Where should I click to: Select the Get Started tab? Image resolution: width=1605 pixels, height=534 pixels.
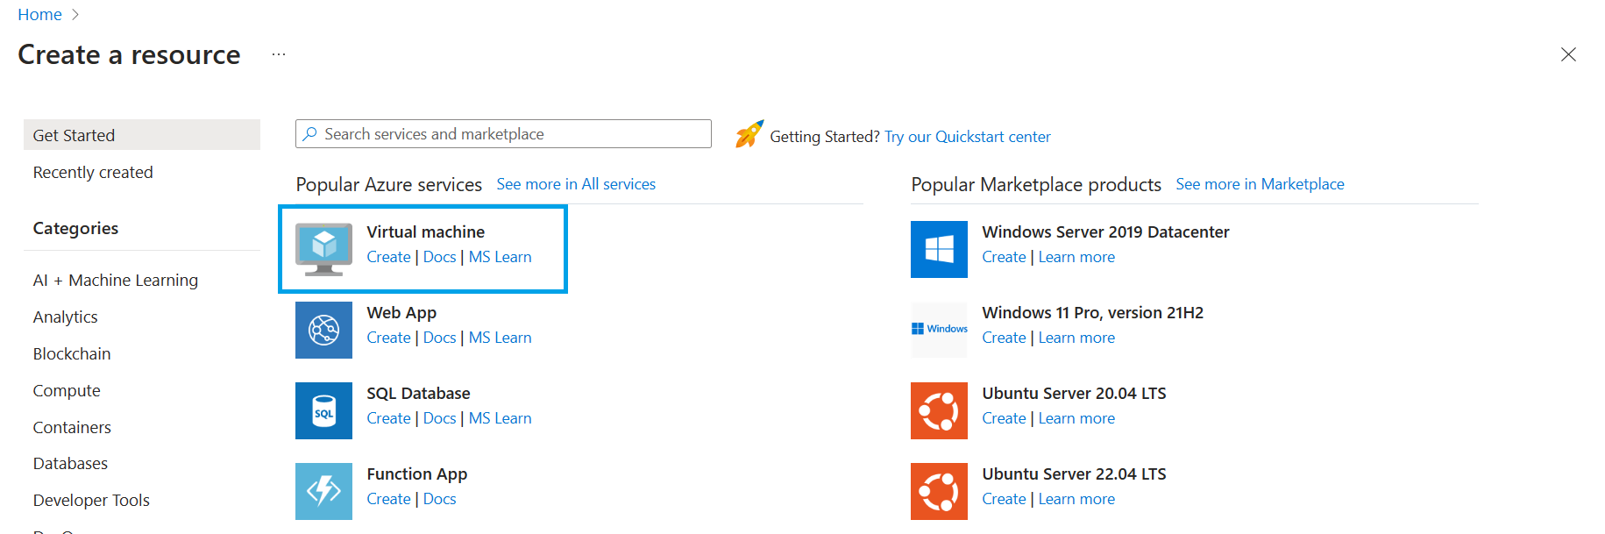coord(142,135)
